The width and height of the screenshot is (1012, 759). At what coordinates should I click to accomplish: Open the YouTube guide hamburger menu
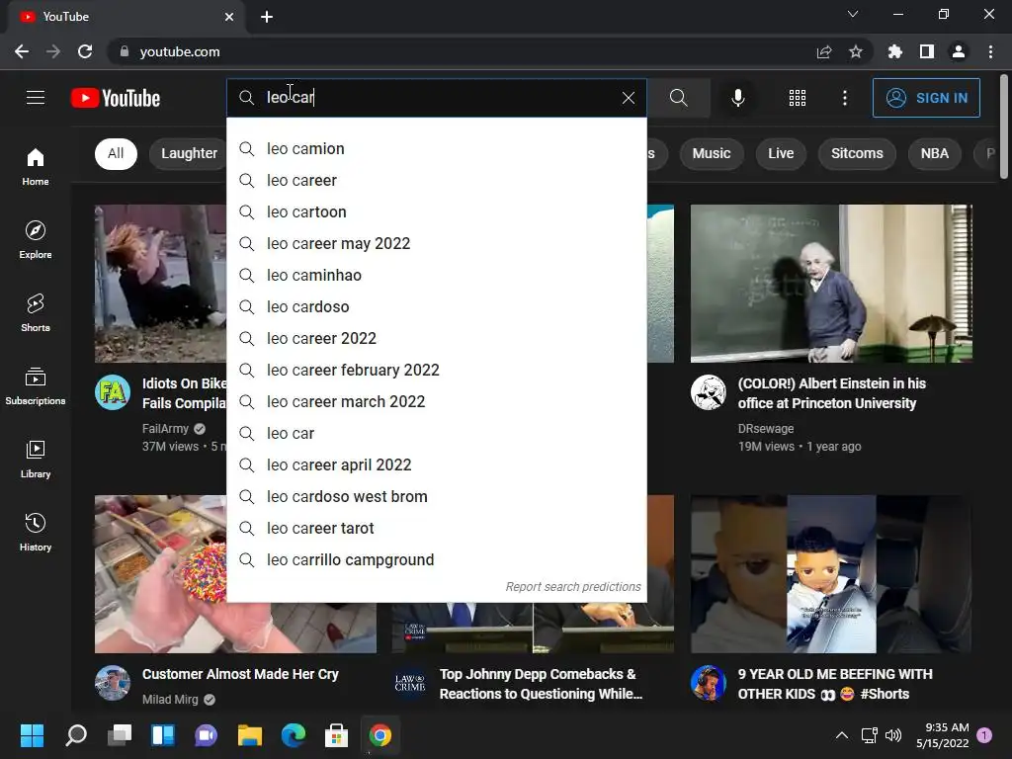pyautogui.click(x=36, y=98)
